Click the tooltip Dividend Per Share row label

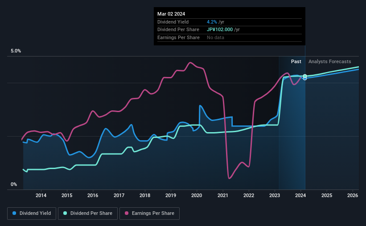click(x=178, y=30)
